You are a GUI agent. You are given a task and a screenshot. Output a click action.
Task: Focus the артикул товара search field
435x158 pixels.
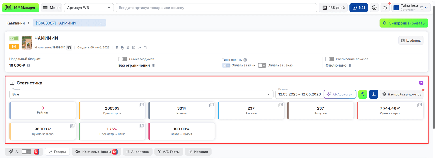click(x=216, y=8)
